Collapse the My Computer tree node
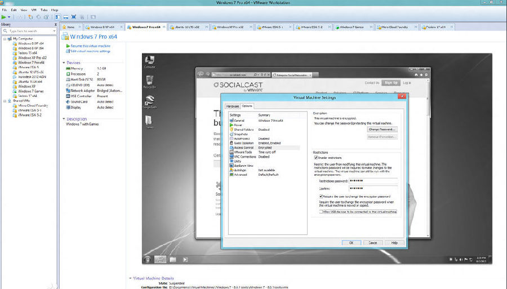 tap(5, 39)
